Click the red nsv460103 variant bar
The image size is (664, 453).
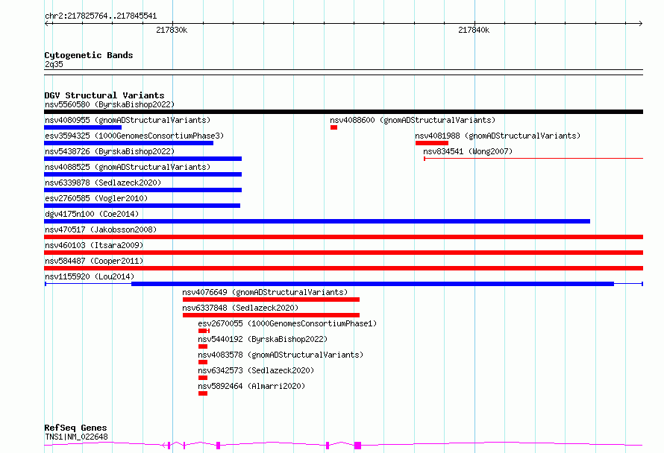point(343,253)
